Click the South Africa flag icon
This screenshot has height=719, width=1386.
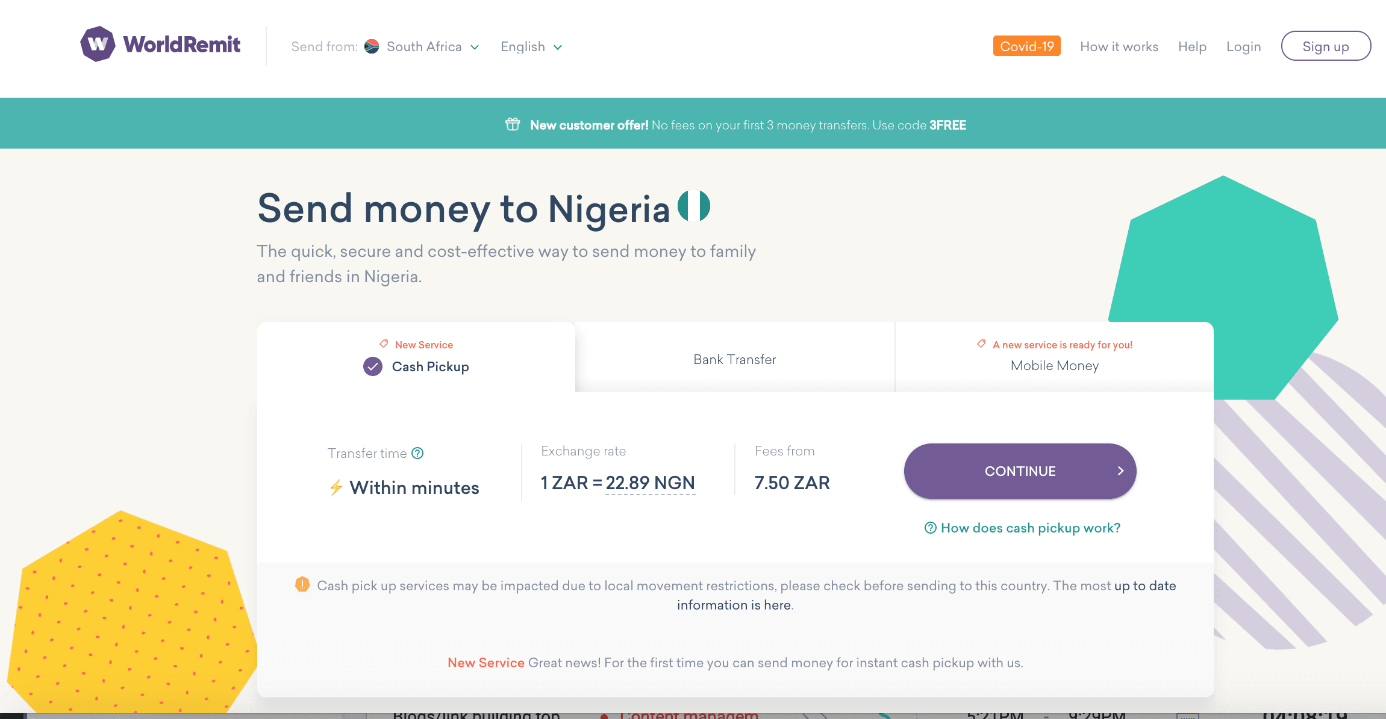(x=372, y=46)
